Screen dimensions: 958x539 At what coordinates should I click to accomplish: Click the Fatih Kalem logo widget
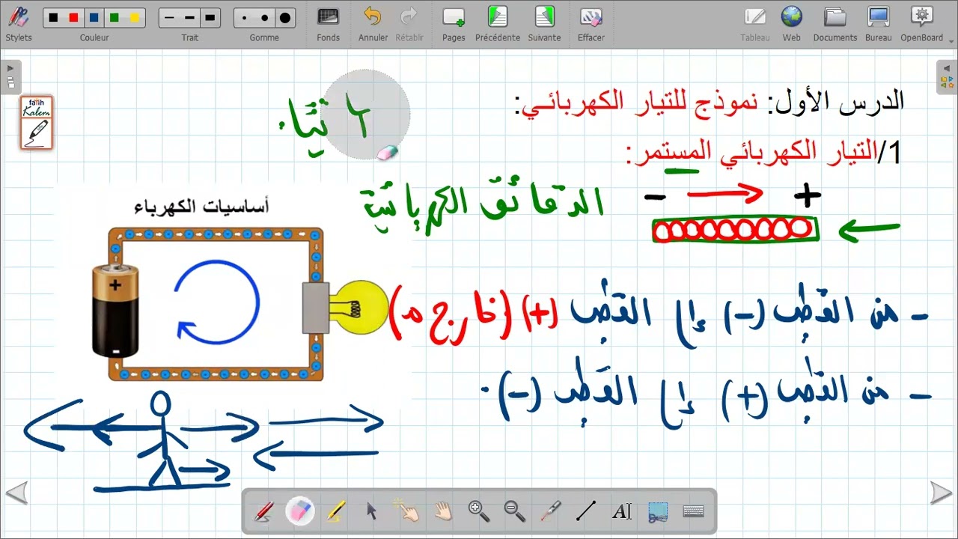coord(36,123)
